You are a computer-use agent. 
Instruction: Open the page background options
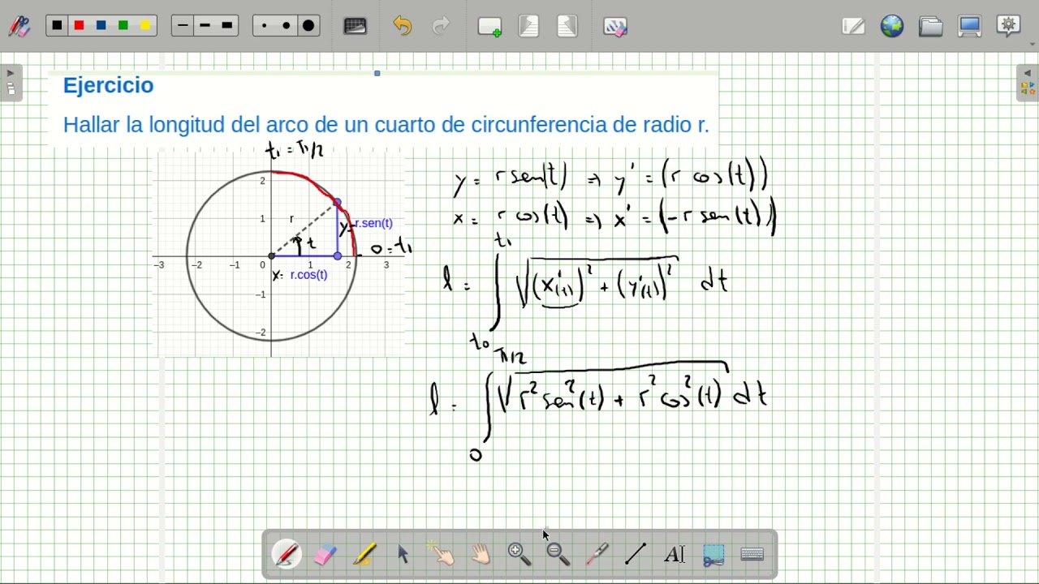coord(356,26)
